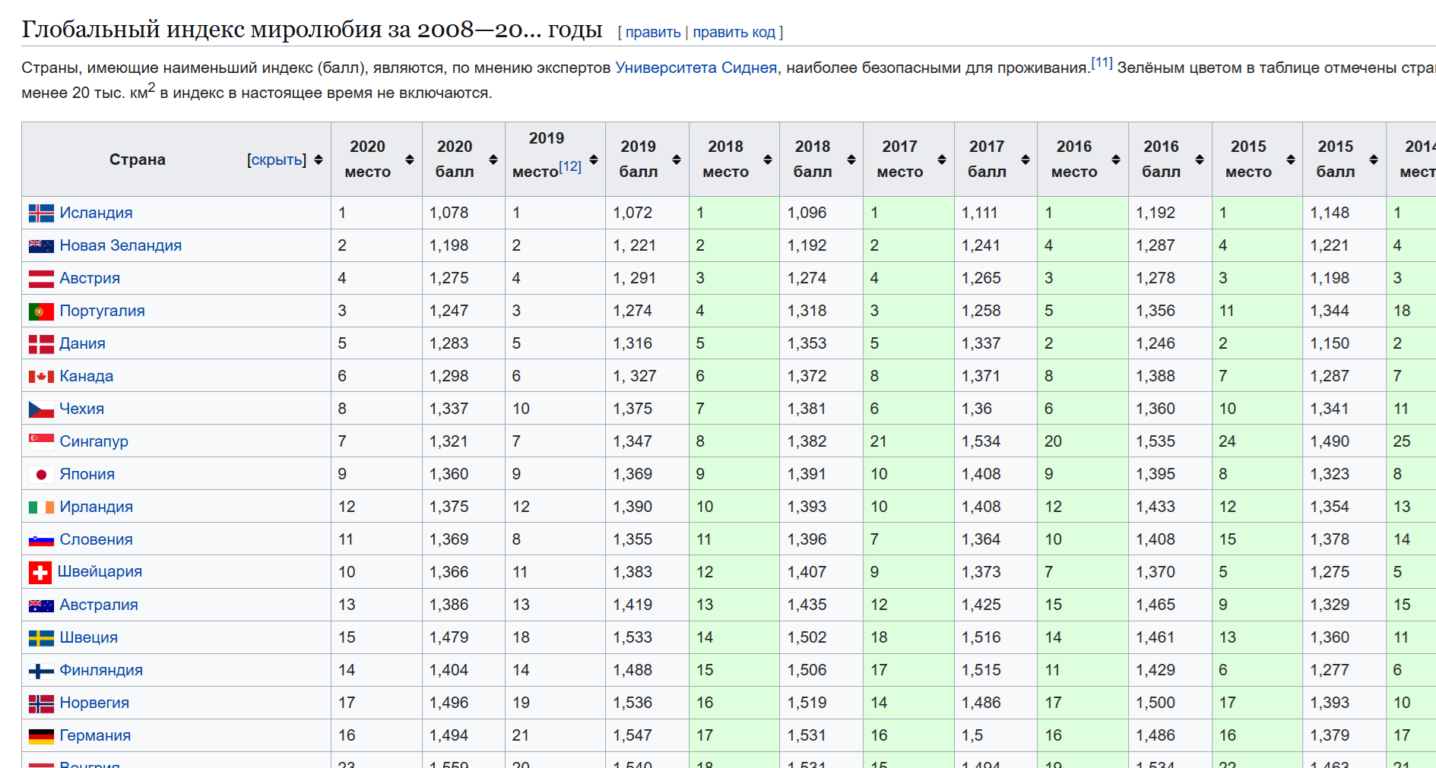This screenshot has height=768, width=1436.
Task: Click the Portugal flag icon
Action: point(41,311)
